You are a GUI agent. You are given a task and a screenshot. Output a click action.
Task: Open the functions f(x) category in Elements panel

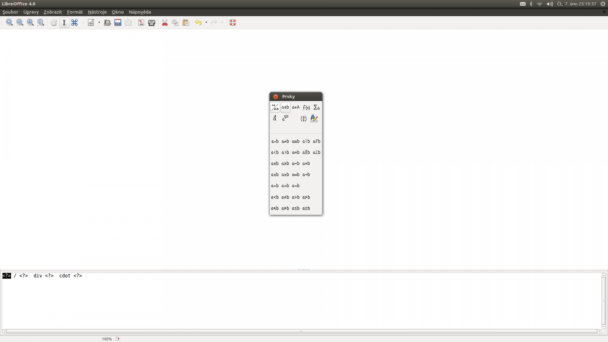306,108
